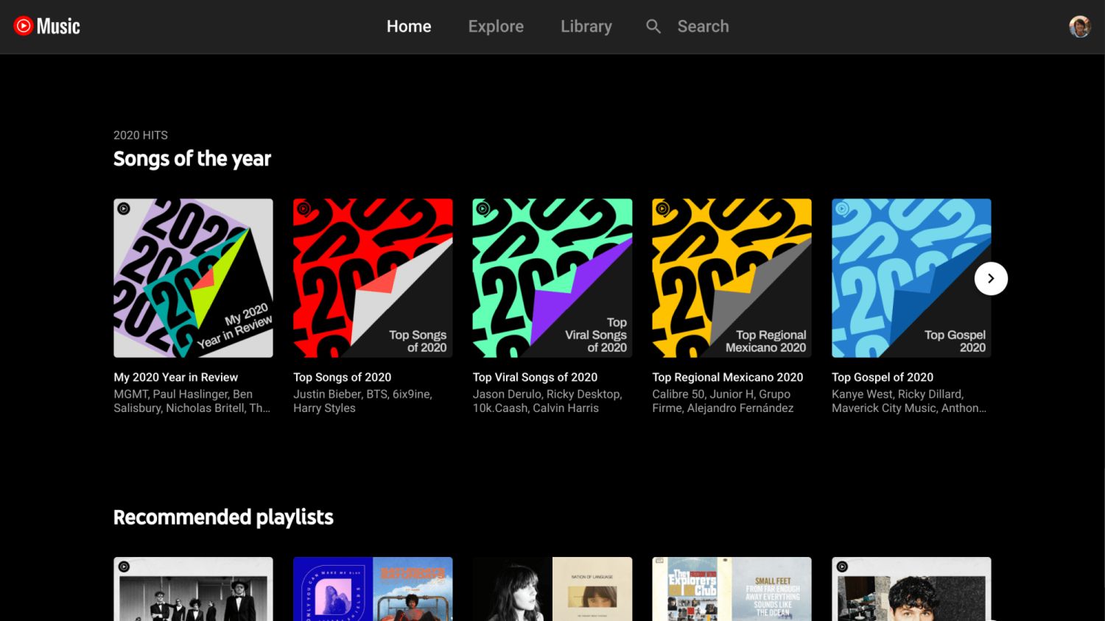The image size is (1105, 621).
Task: Click the Search input field
Action: 703,26
